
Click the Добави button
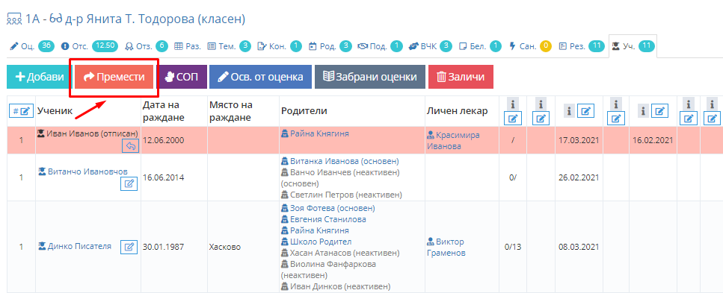click(39, 77)
